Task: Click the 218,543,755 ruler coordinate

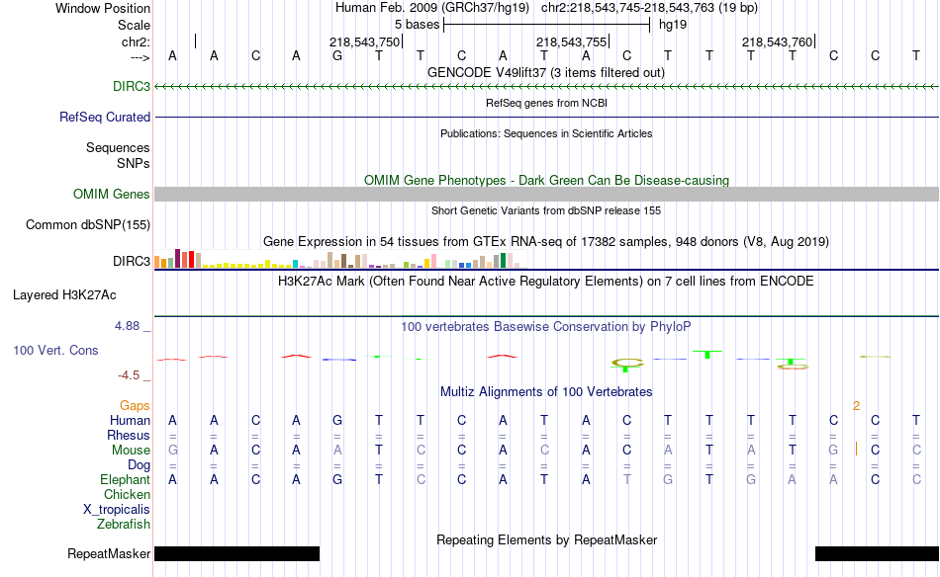Action: coord(571,41)
